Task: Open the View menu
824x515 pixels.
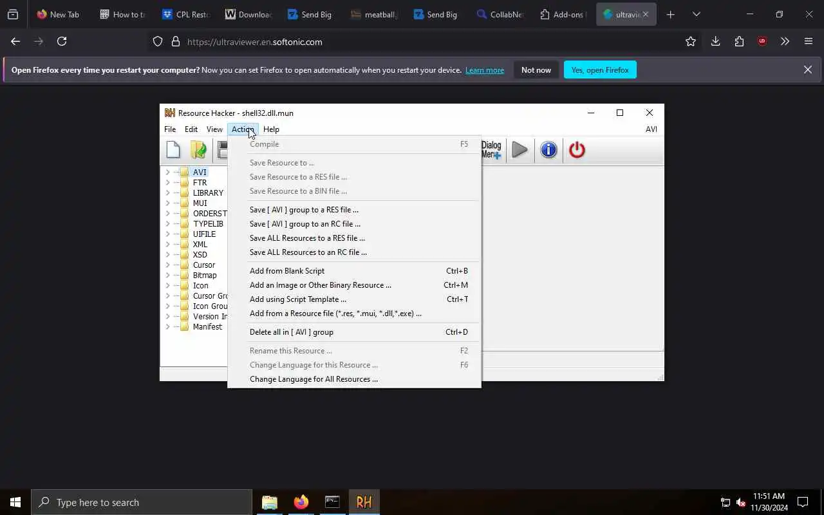Action: (214, 129)
